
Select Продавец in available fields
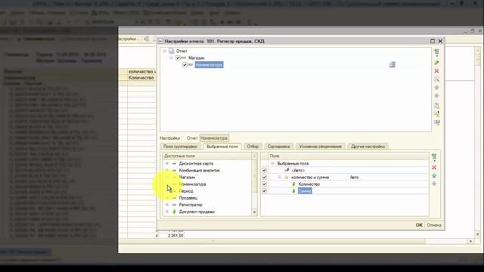(188, 198)
